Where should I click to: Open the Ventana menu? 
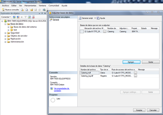pos(42,6)
